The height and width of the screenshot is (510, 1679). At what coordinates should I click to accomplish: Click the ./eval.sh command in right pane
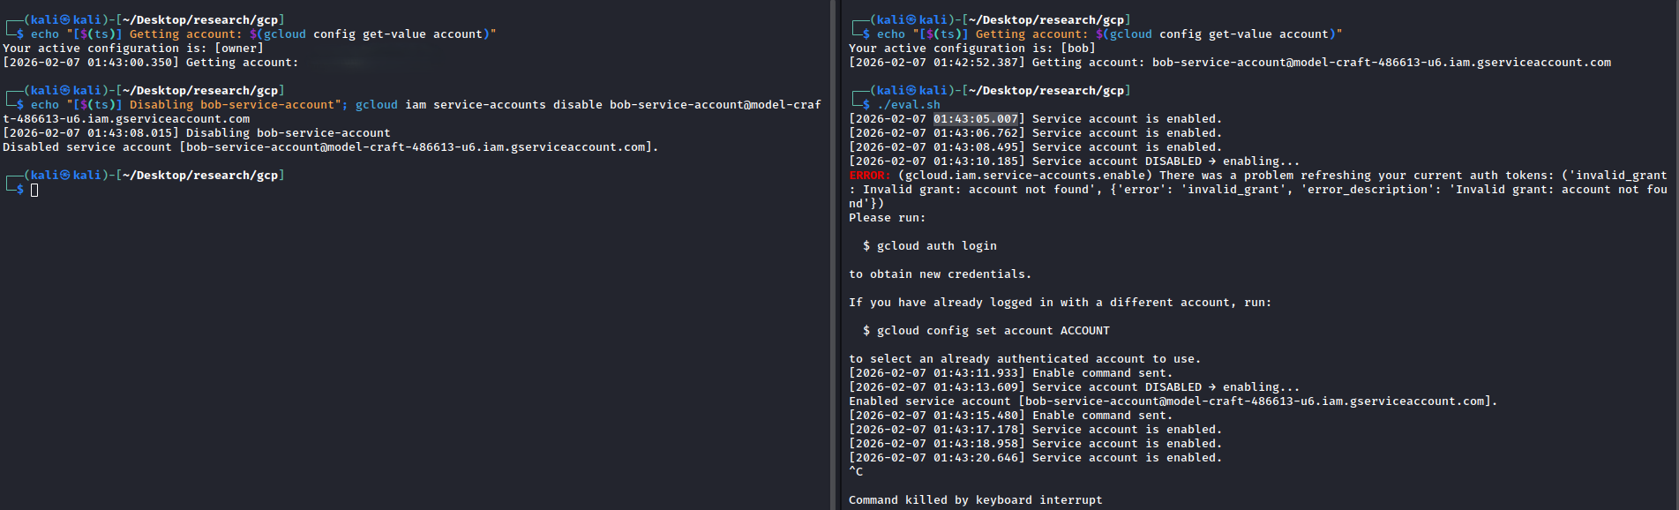(x=909, y=105)
